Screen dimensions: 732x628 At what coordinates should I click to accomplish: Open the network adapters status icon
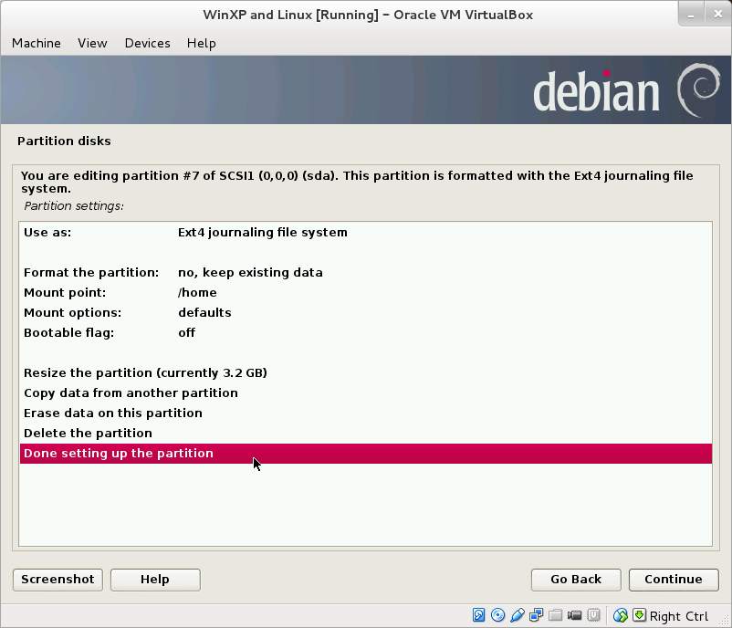[x=536, y=615]
